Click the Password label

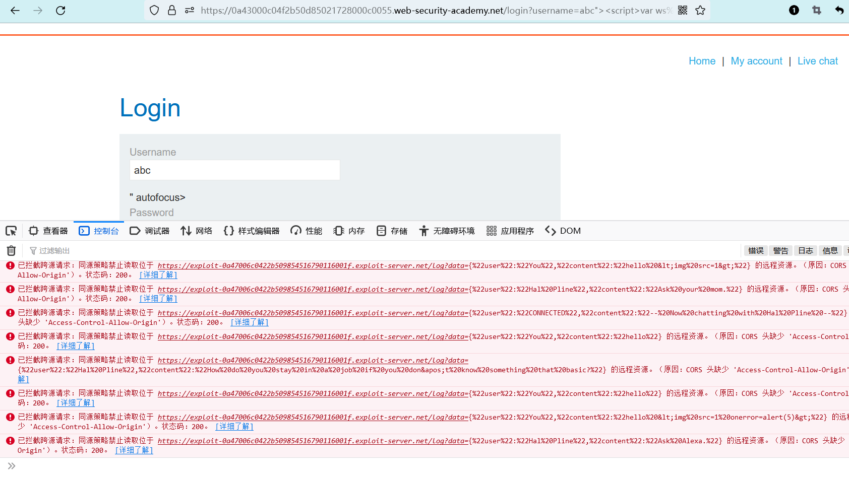(x=152, y=213)
